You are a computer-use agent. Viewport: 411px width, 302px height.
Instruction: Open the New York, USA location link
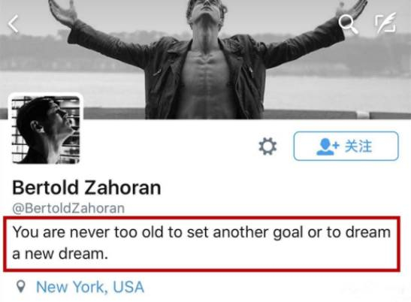pyautogui.click(x=90, y=287)
